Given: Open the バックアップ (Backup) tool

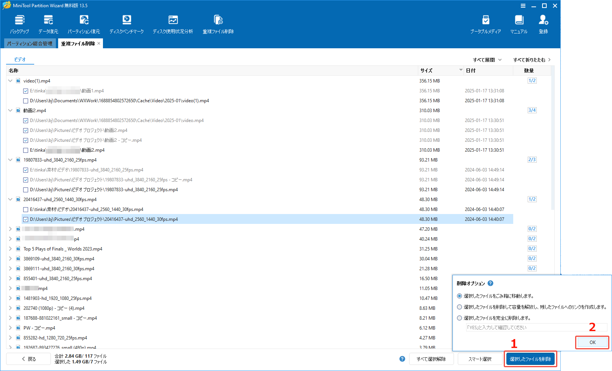Looking at the screenshot, I should (19, 24).
